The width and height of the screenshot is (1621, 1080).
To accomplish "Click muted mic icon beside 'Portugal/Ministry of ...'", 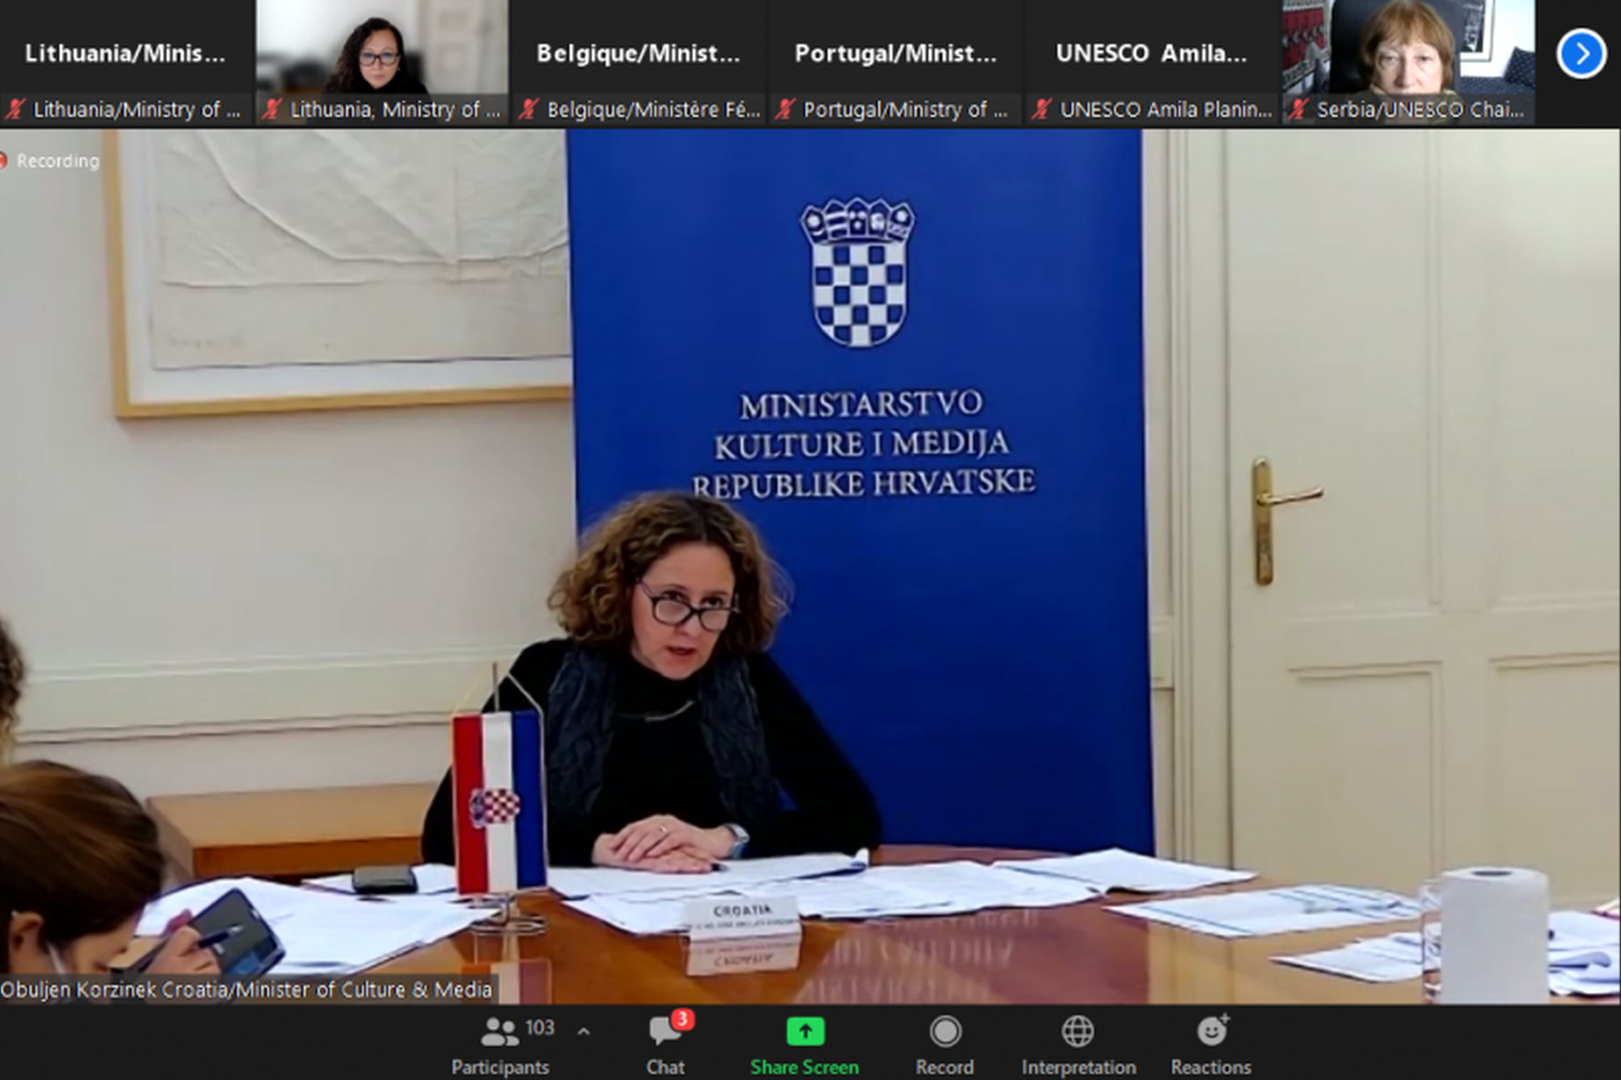I will click(x=785, y=109).
